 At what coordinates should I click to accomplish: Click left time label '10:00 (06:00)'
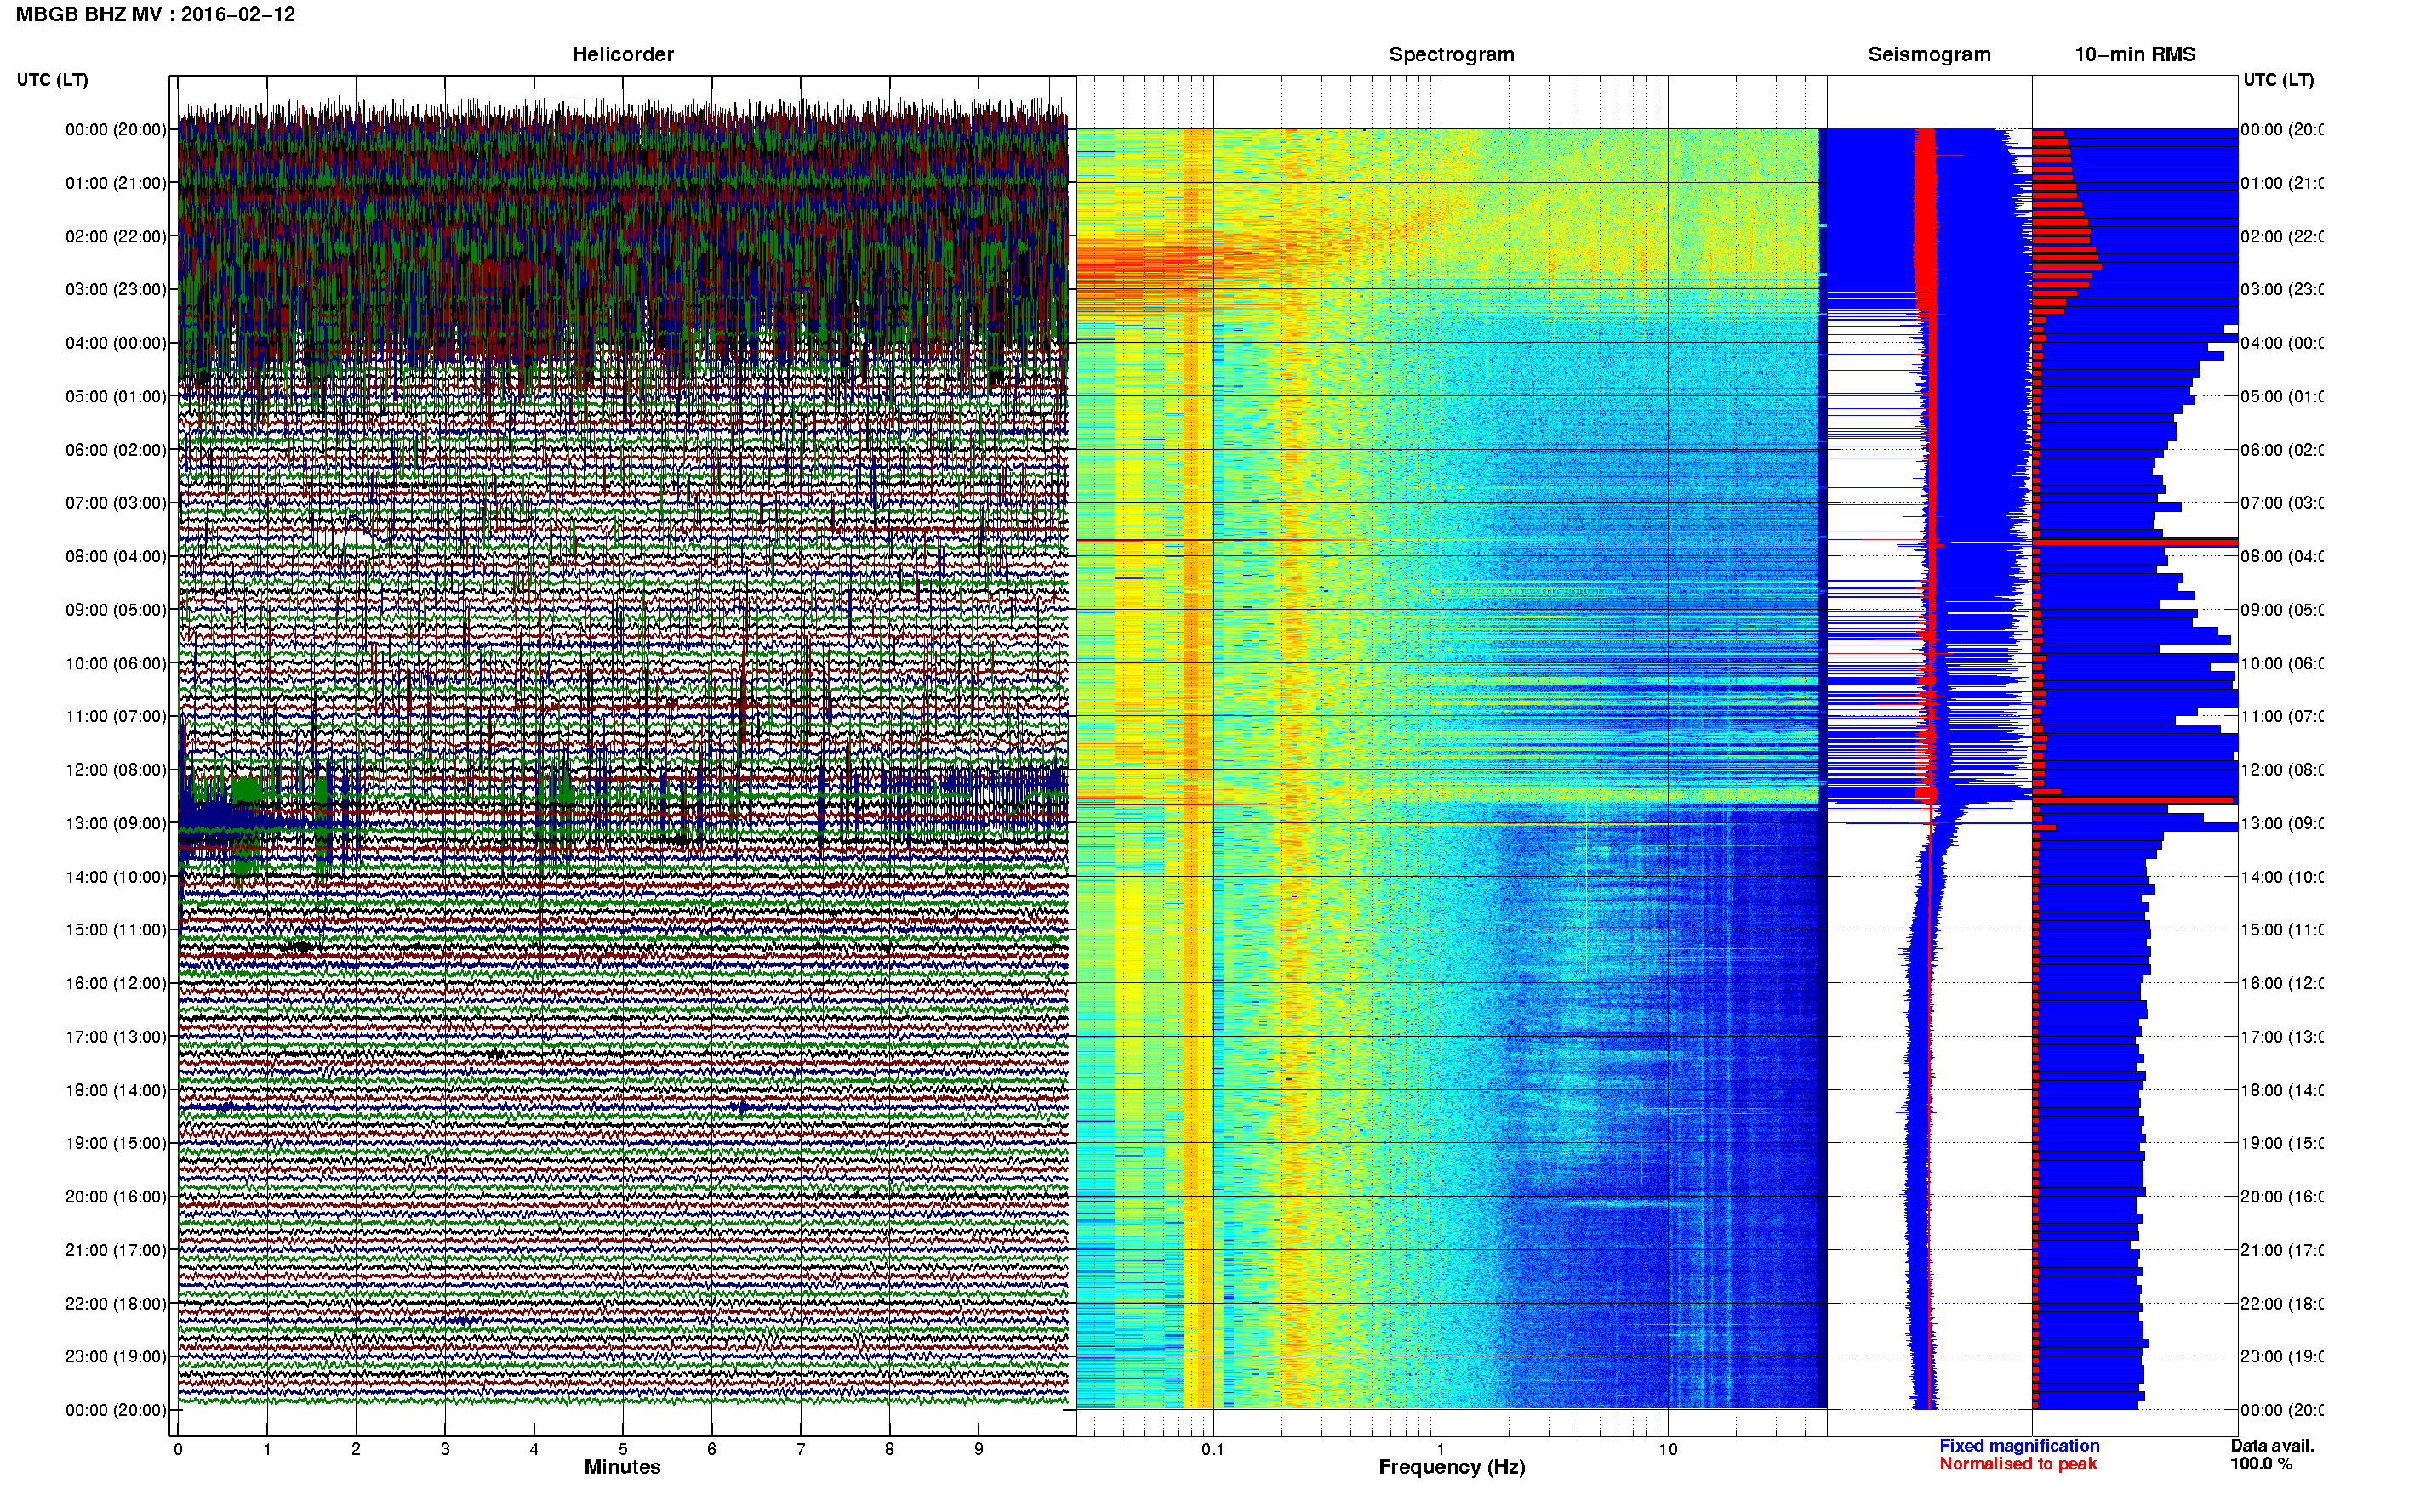(116, 663)
